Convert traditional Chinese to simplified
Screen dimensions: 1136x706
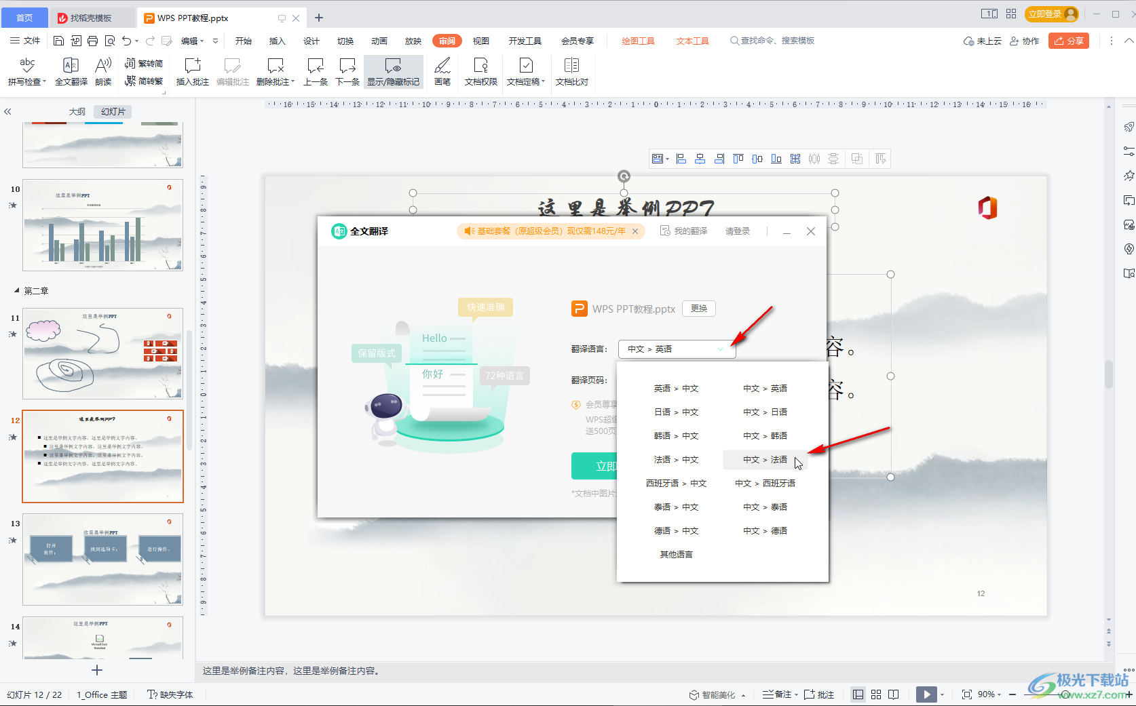click(144, 63)
